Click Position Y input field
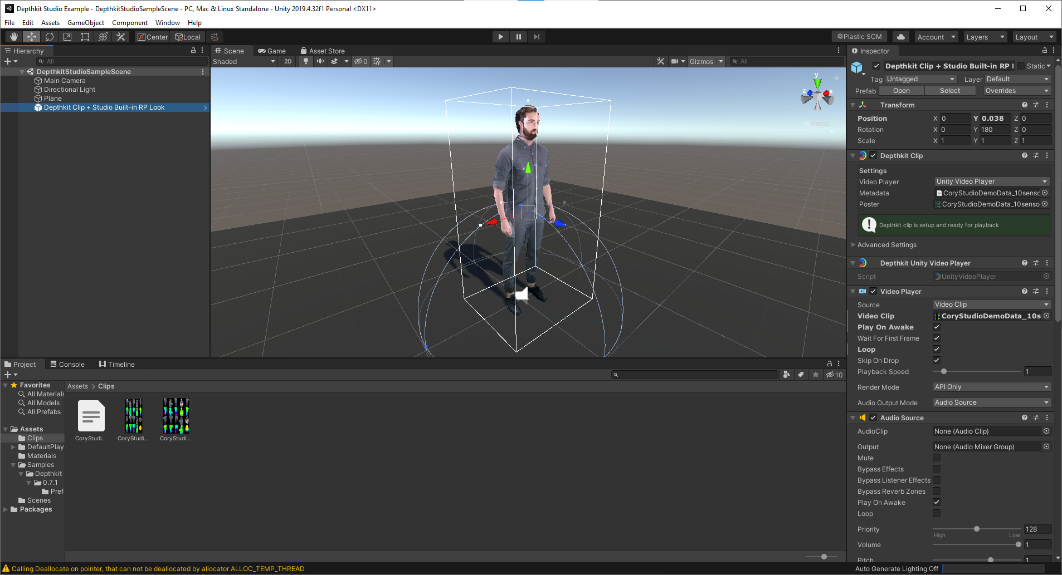This screenshot has height=575, width=1062. coord(996,119)
